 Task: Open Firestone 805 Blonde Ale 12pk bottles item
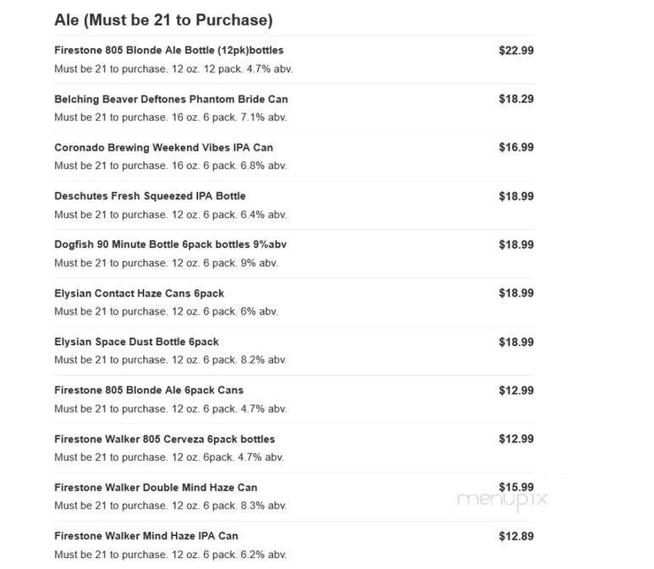click(168, 51)
